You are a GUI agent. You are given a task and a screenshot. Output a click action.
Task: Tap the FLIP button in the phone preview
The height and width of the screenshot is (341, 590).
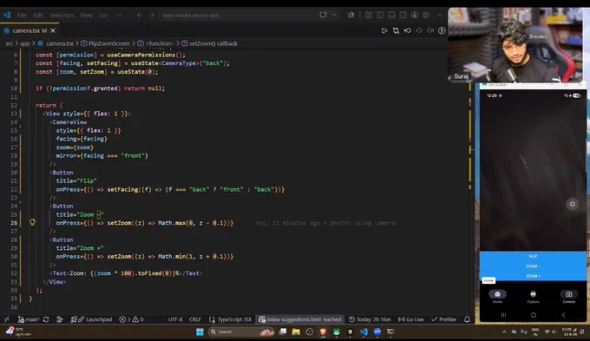click(533, 256)
